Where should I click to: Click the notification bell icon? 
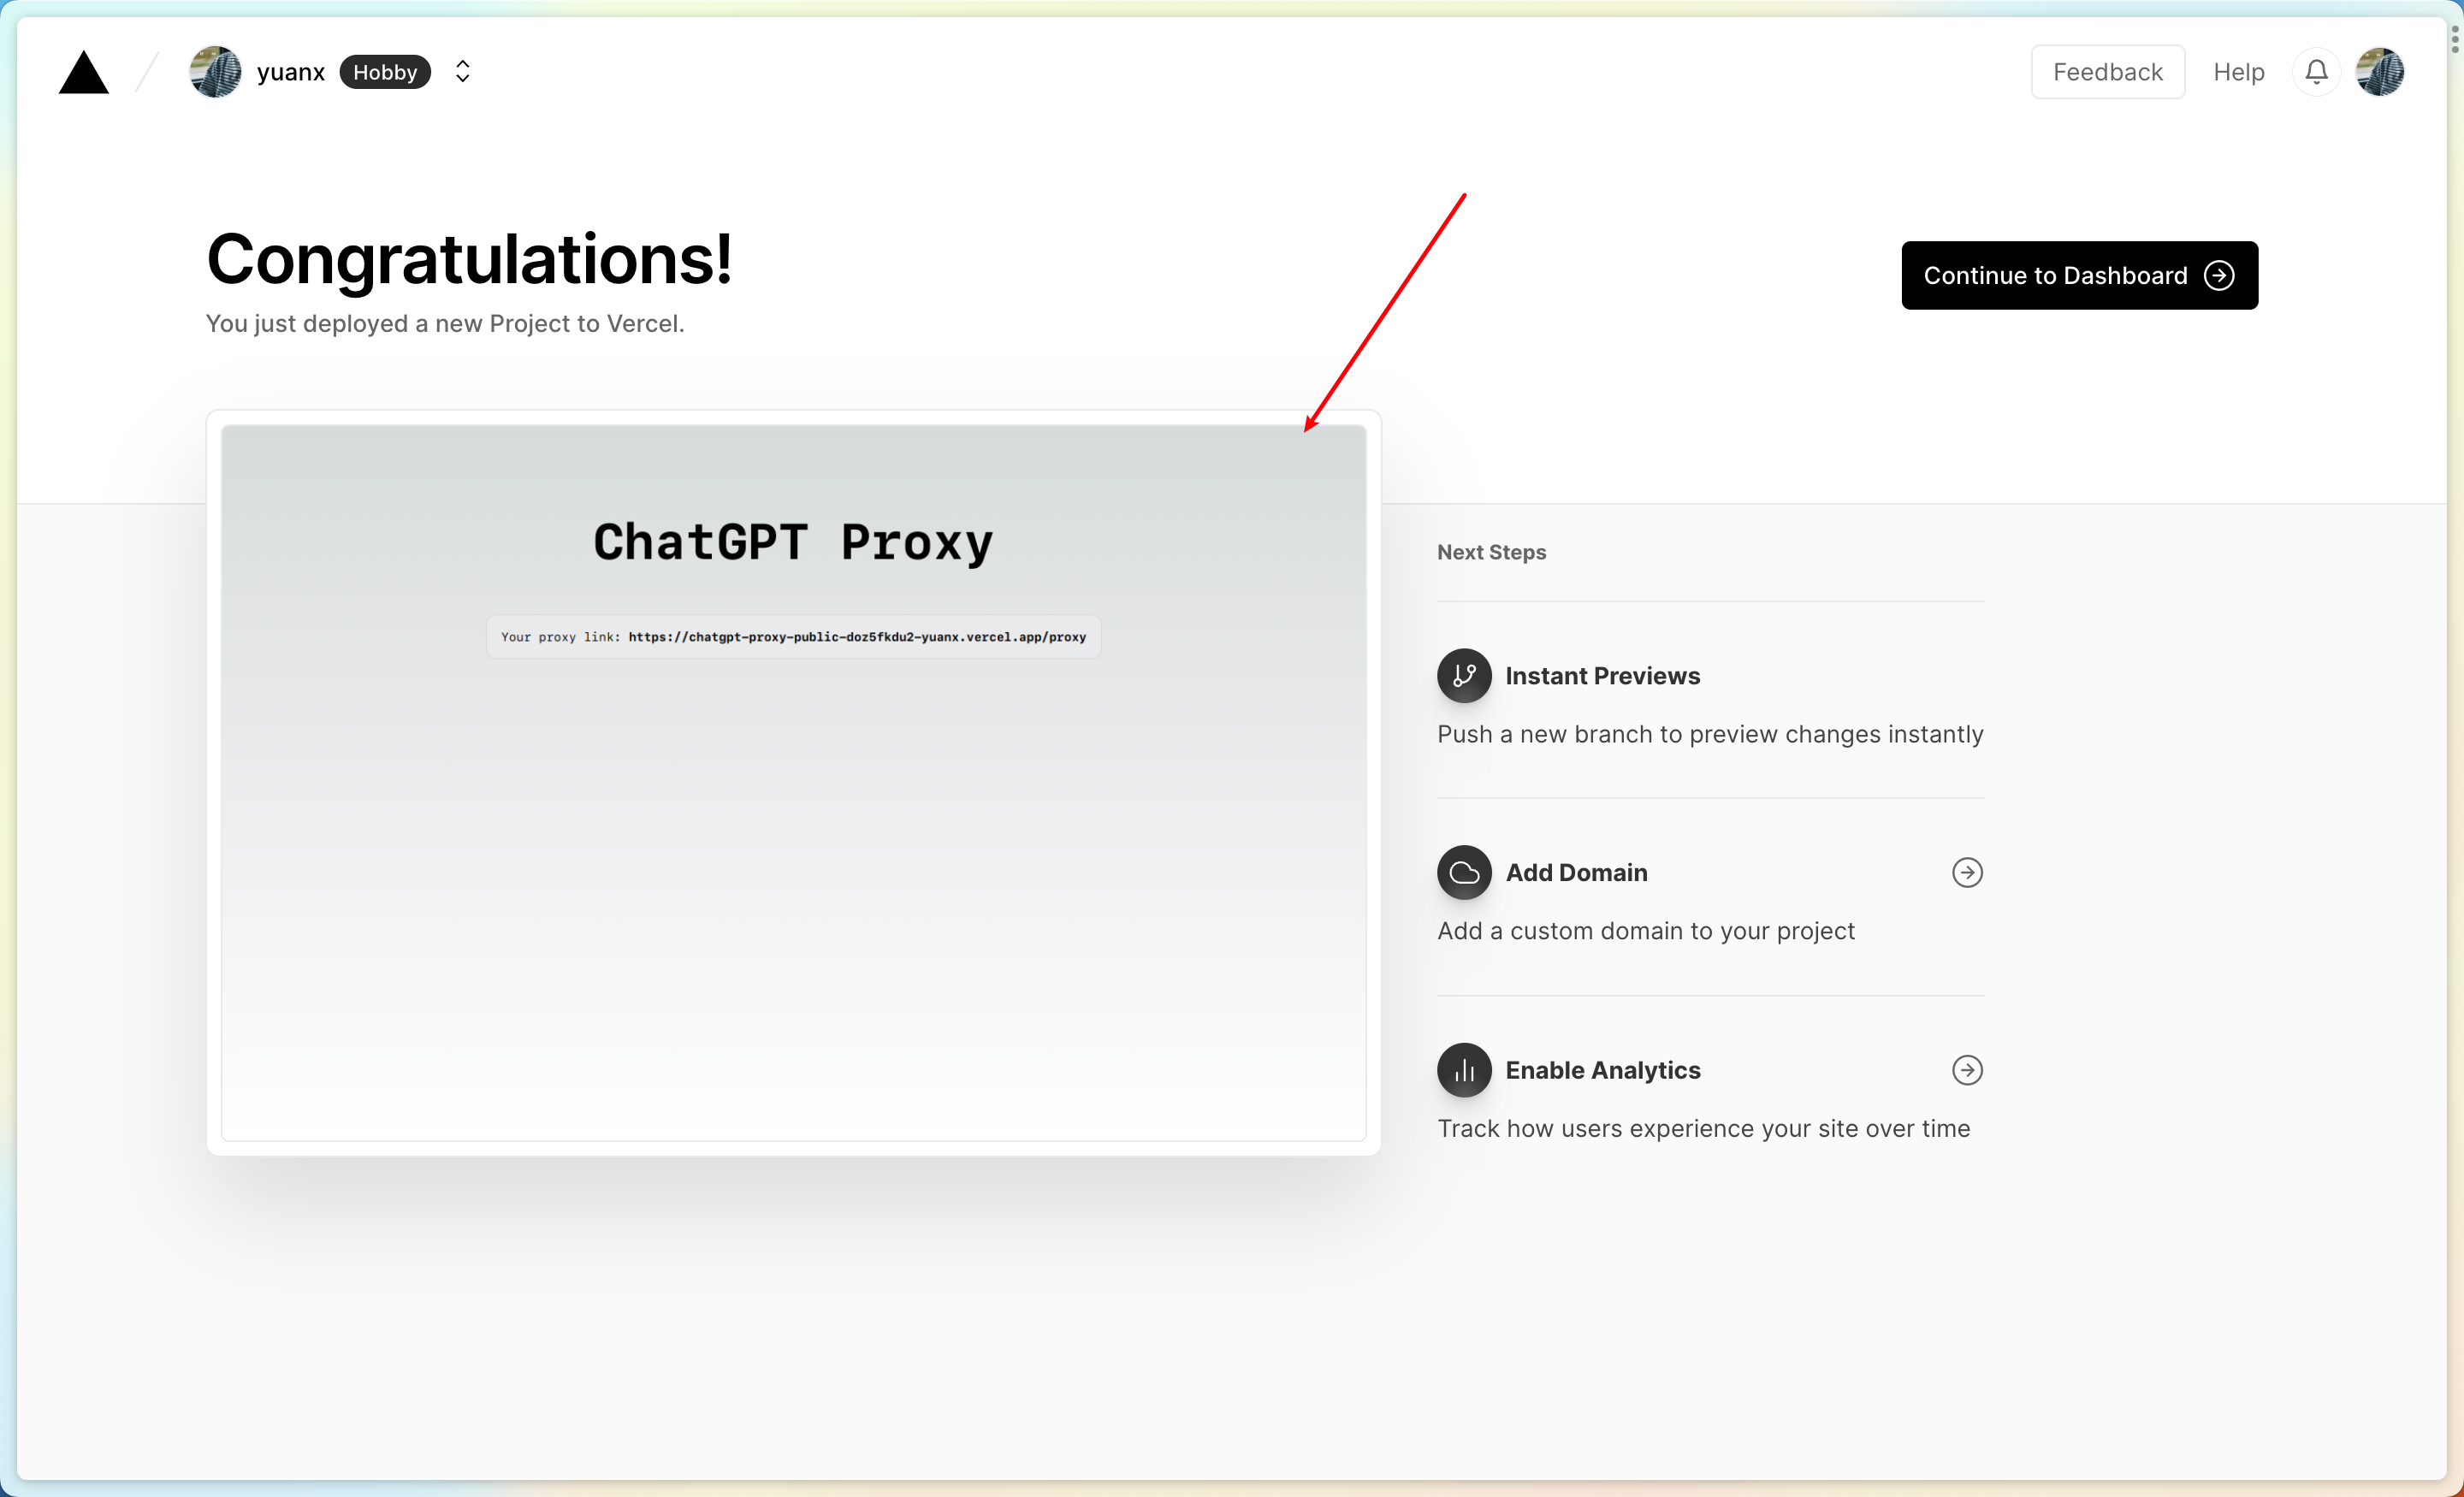click(2316, 72)
